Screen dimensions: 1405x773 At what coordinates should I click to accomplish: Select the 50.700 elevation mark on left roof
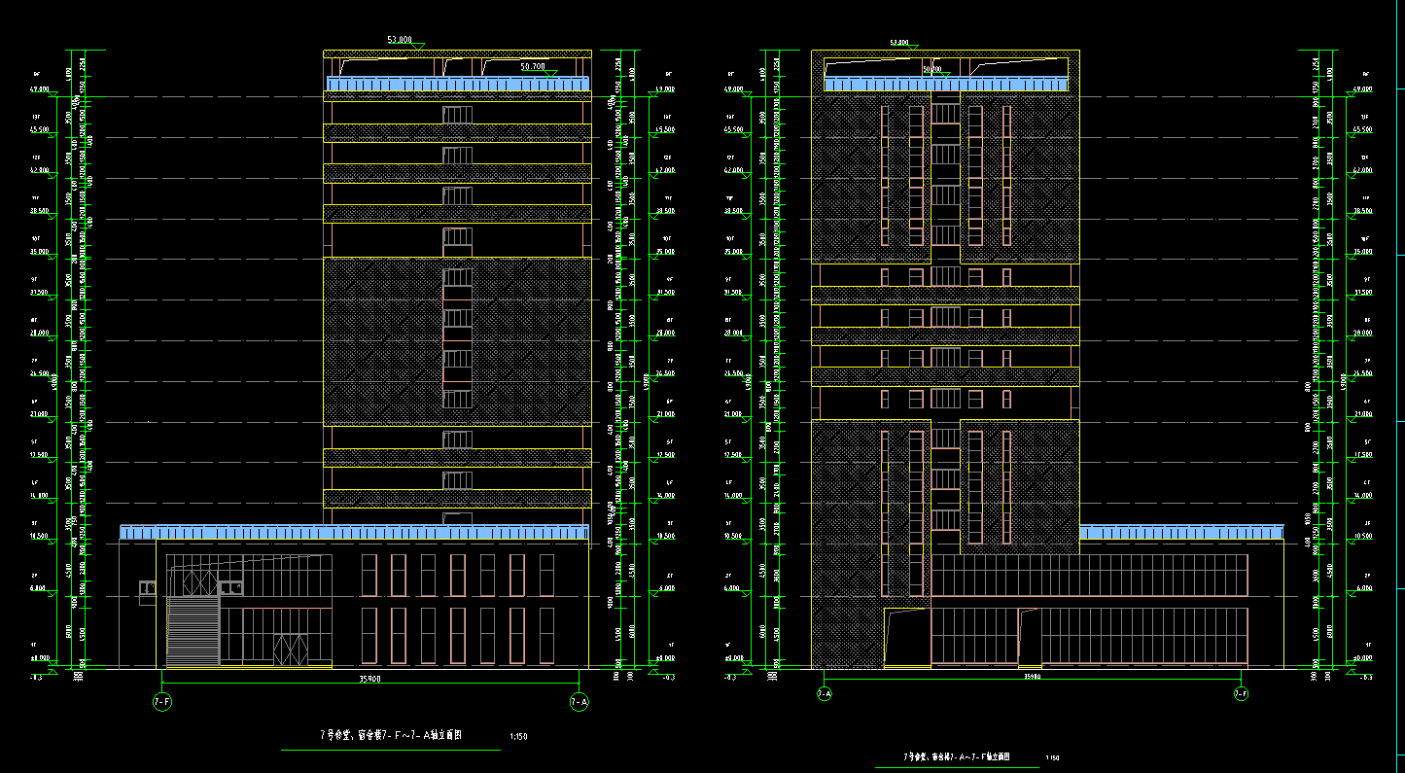tap(533, 66)
